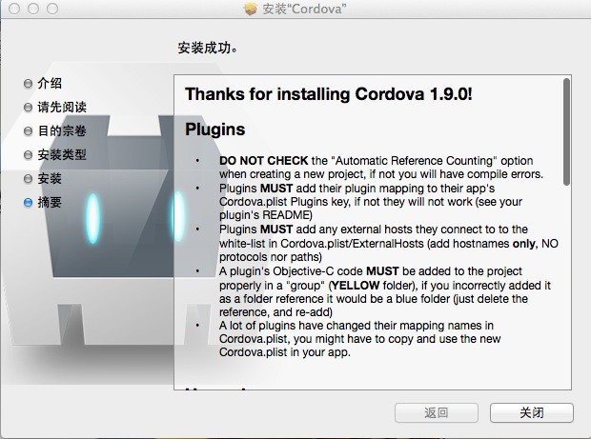This screenshot has height=439, width=591.
Task: Click the 'plugin's README)' line
Action: [266, 215]
